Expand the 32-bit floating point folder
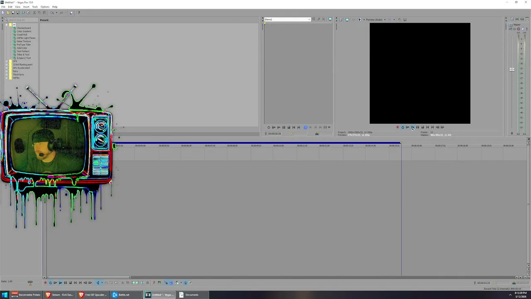This screenshot has height=299, width=531. pos(7,65)
